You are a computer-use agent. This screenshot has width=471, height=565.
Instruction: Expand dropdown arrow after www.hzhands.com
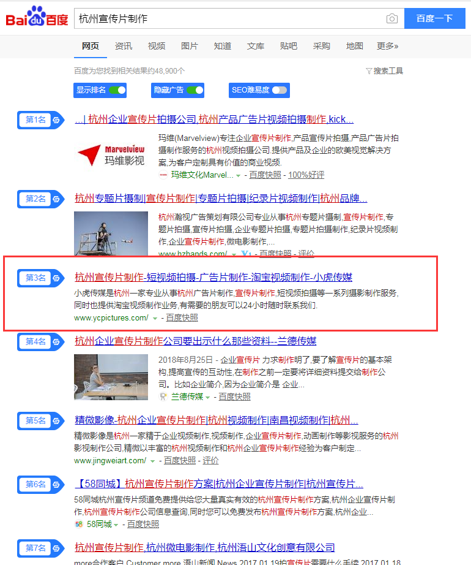(x=234, y=254)
